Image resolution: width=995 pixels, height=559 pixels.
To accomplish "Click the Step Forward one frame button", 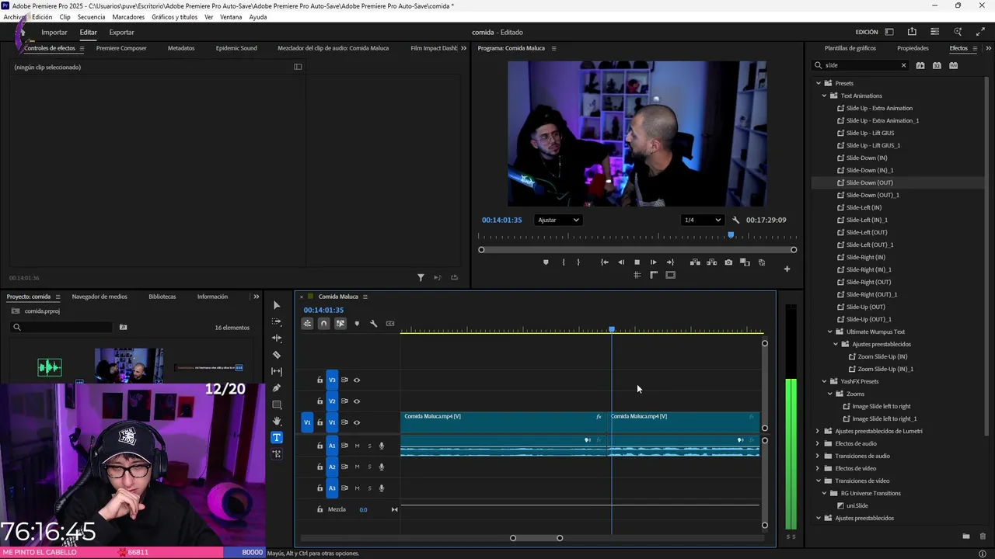I will click(x=653, y=262).
